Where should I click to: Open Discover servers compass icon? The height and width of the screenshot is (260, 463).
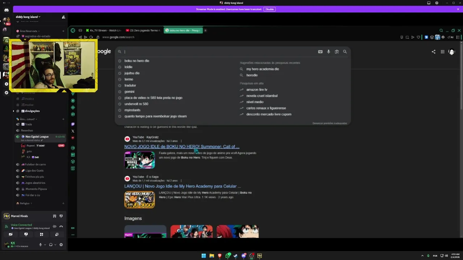click(6, 92)
